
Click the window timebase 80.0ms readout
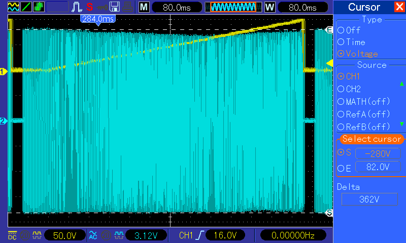(302, 7)
